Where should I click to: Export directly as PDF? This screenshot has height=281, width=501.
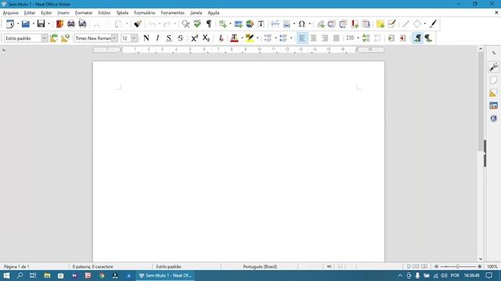59,24
